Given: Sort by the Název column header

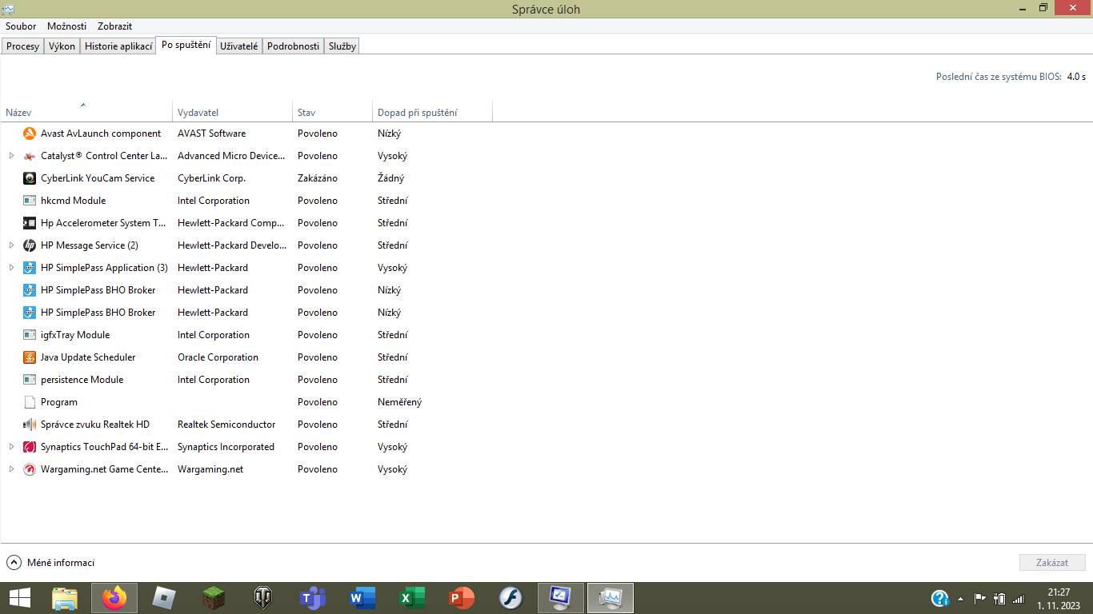Looking at the screenshot, I should [x=86, y=112].
